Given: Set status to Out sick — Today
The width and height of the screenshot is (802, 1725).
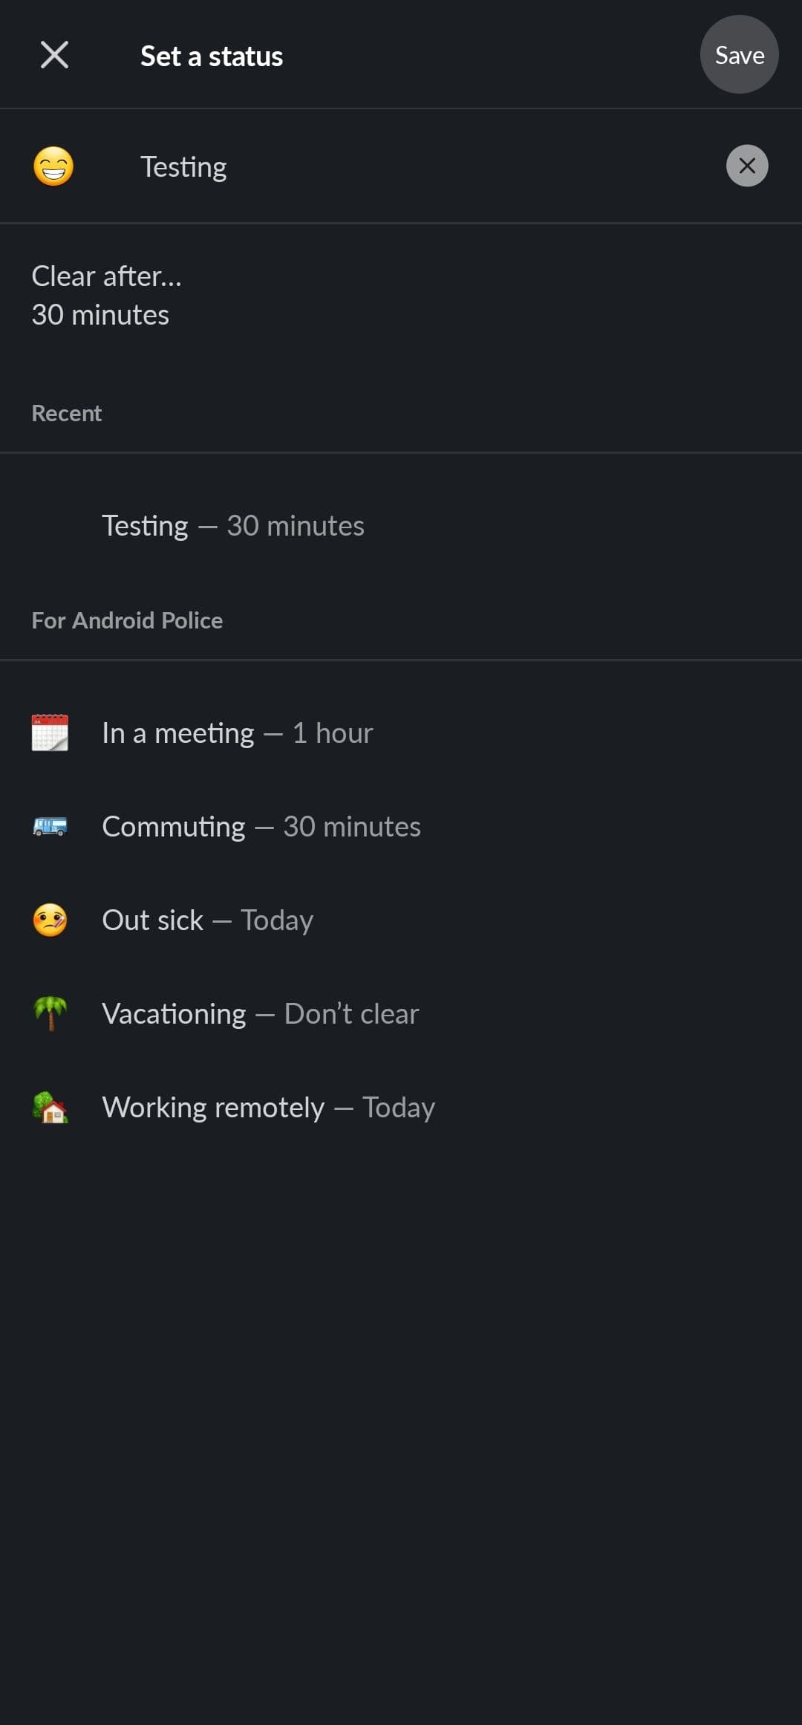Looking at the screenshot, I should [207, 919].
